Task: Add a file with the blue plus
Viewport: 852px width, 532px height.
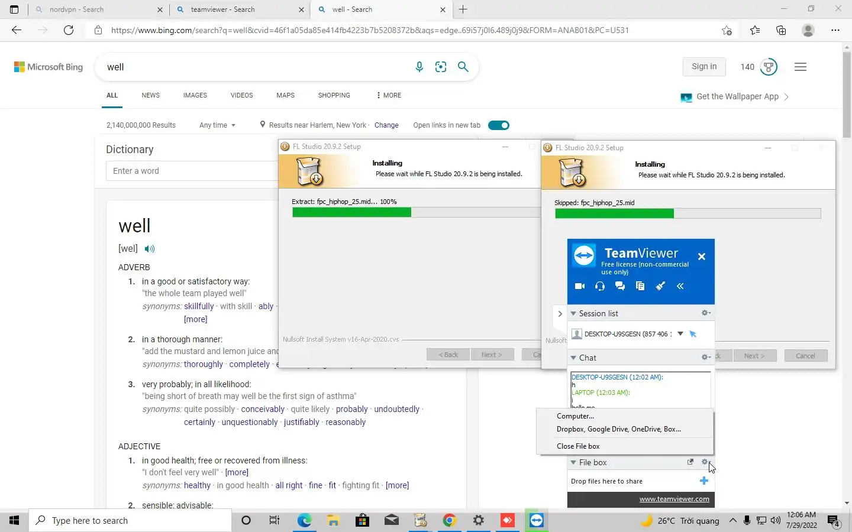Action: point(704,481)
